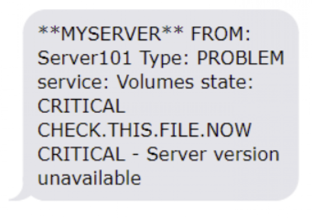Select the word Server101
The image size is (312, 218).
point(84,58)
